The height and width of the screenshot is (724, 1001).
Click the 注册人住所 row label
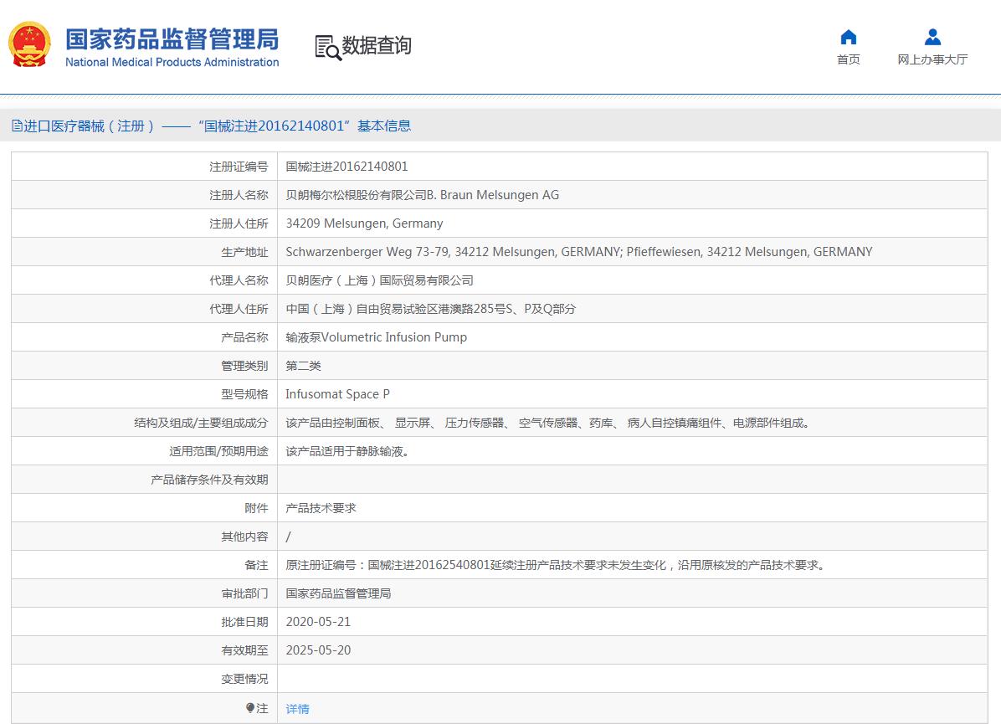[x=239, y=223]
